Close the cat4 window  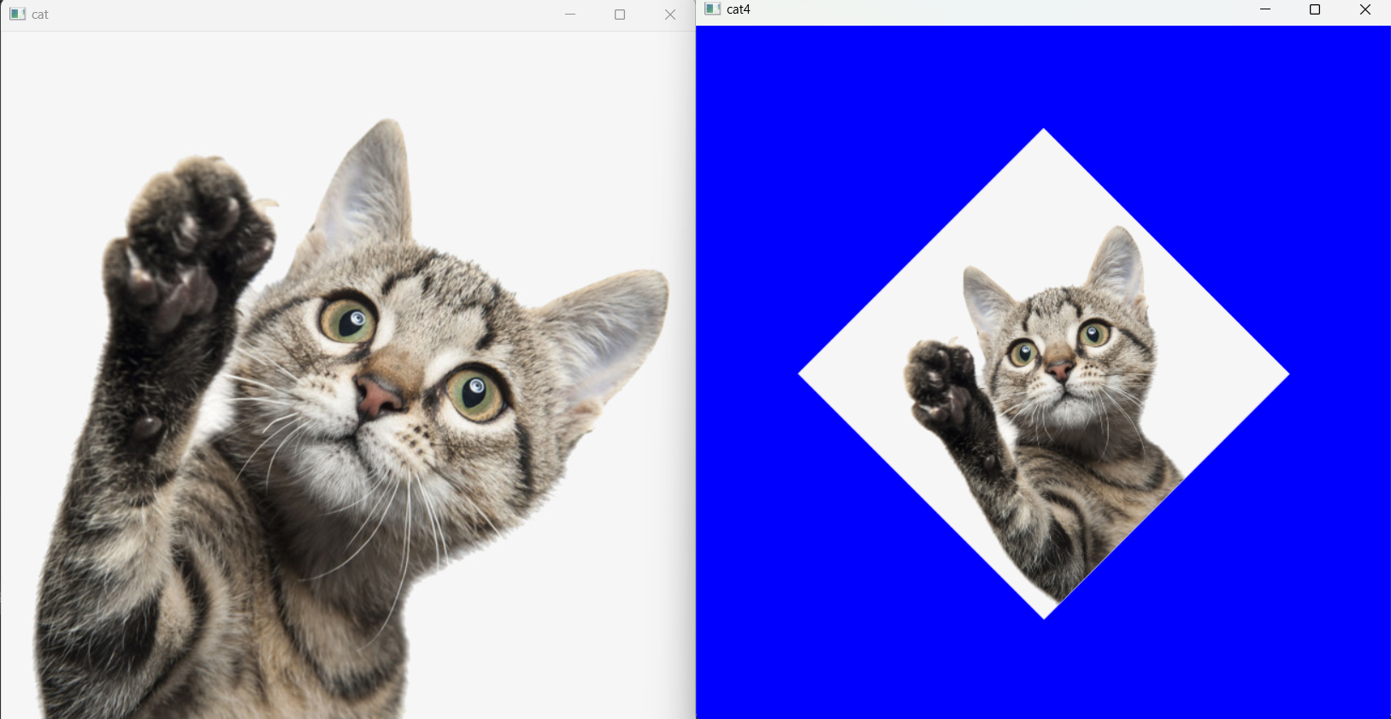(x=1365, y=9)
